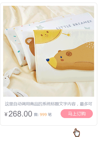Image resolution: width=104 pixels, height=143 pixels.
Task: Click the white dotted pattern on bear's back
Action: (x=90, y=45)
